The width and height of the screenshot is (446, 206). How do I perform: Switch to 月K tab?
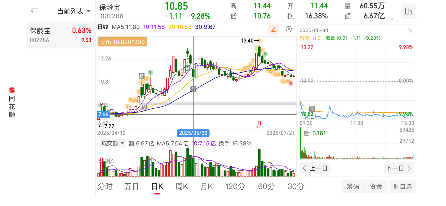[207, 186]
